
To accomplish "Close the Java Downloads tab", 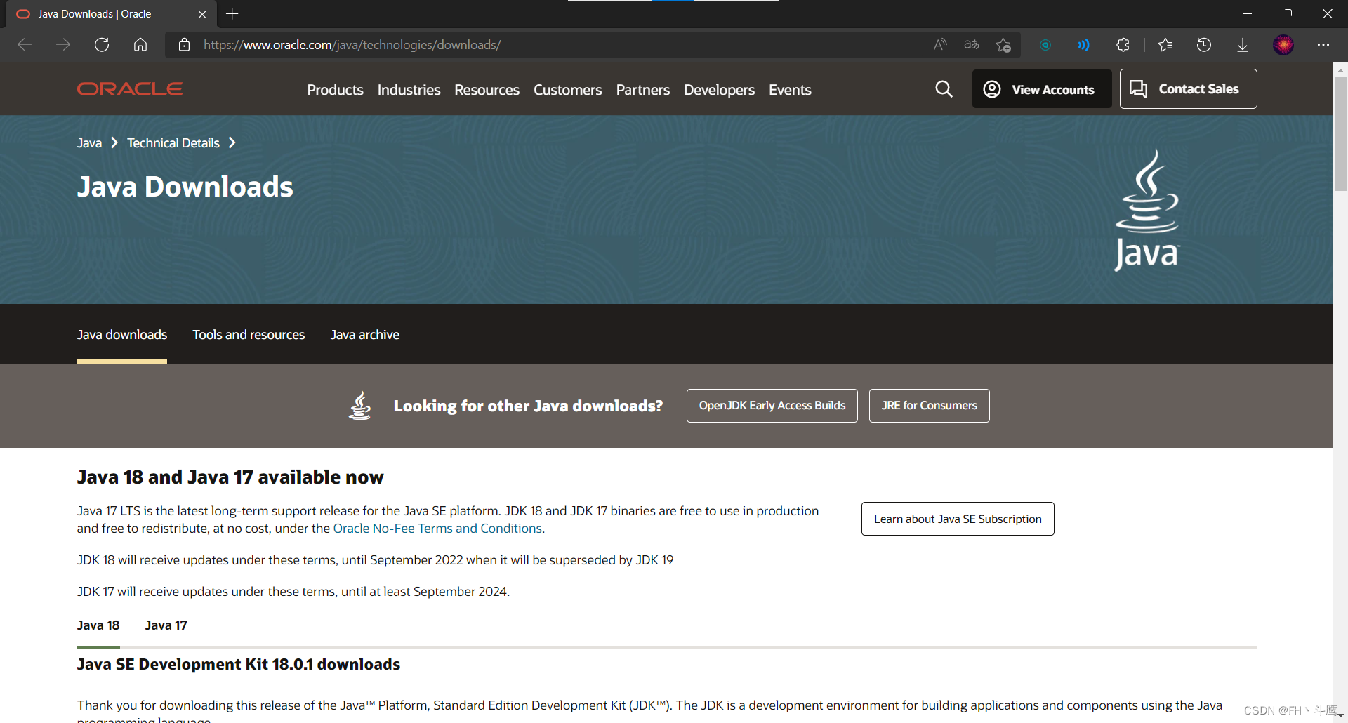I will pyautogui.click(x=202, y=14).
